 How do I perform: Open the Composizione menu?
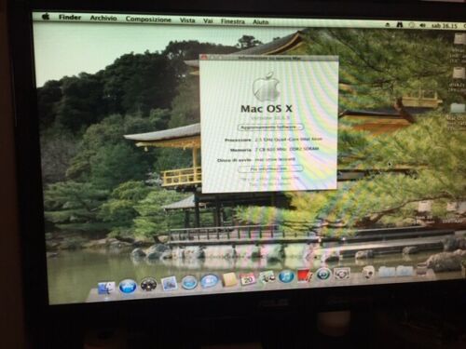point(148,20)
